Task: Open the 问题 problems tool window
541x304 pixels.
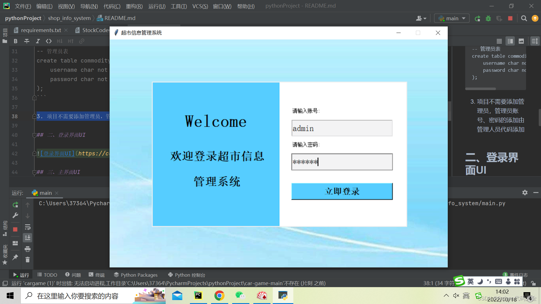Action: coord(73,275)
